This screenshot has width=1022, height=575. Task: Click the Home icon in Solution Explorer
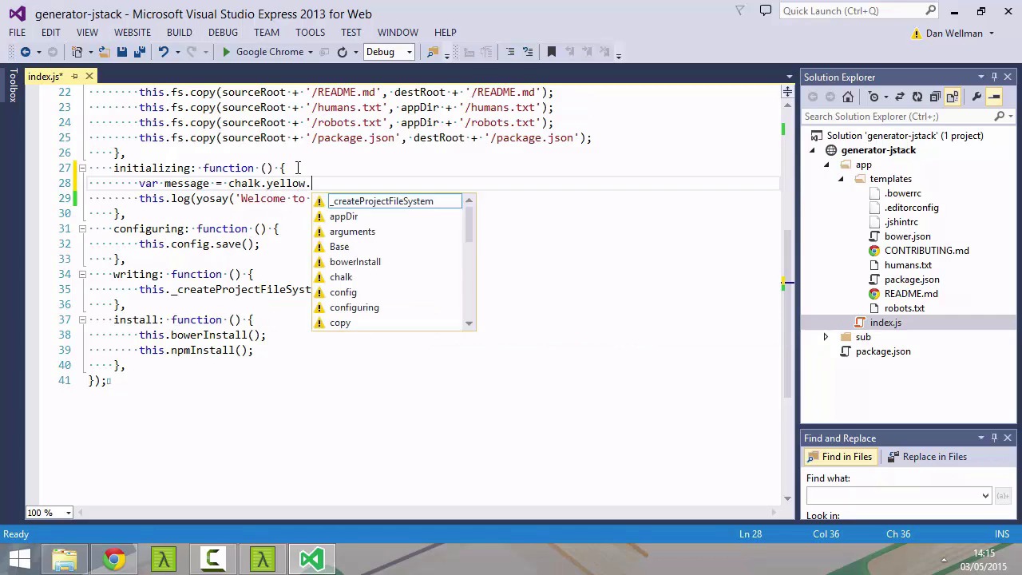tap(848, 97)
